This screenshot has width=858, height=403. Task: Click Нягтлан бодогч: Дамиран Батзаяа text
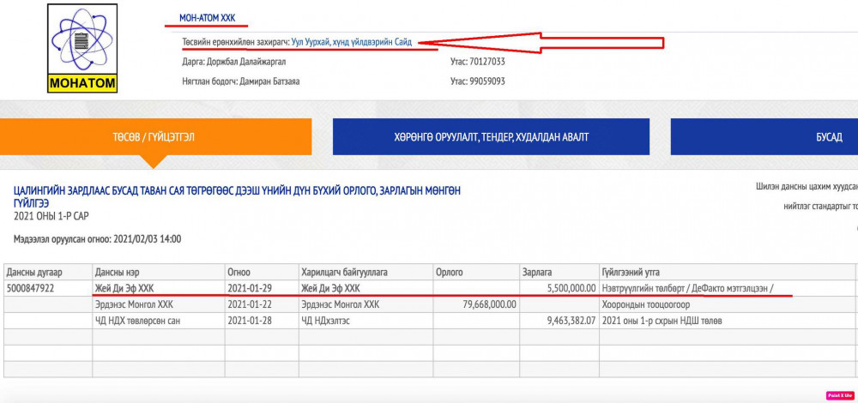pyautogui.click(x=241, y=81)
